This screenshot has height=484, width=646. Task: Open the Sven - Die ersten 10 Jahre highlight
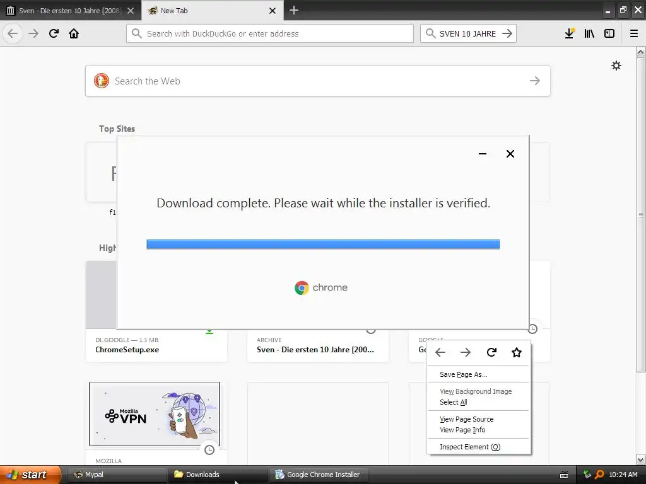pos(318,346)
